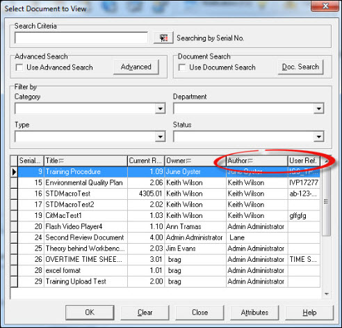Click the row selector arrow for Training Procedure
The width and height of the screenshot is (342, 328).
point(14,172)
